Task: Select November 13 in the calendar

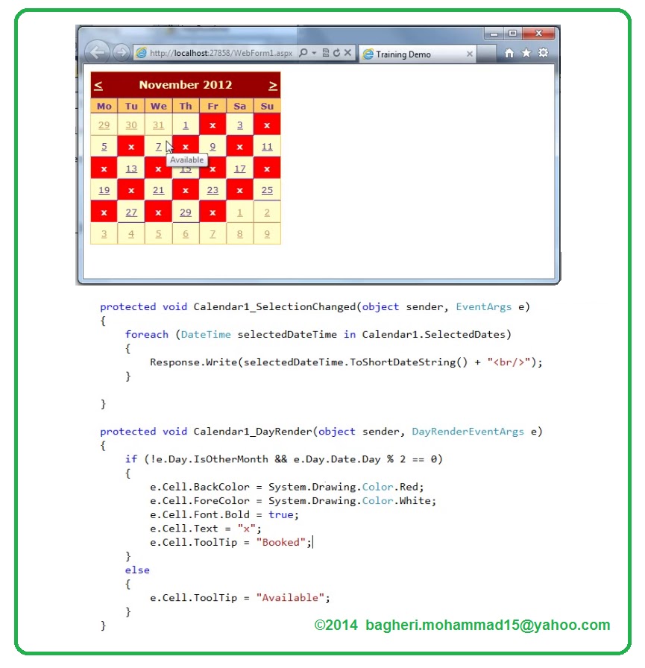Action: coord(131,168)
